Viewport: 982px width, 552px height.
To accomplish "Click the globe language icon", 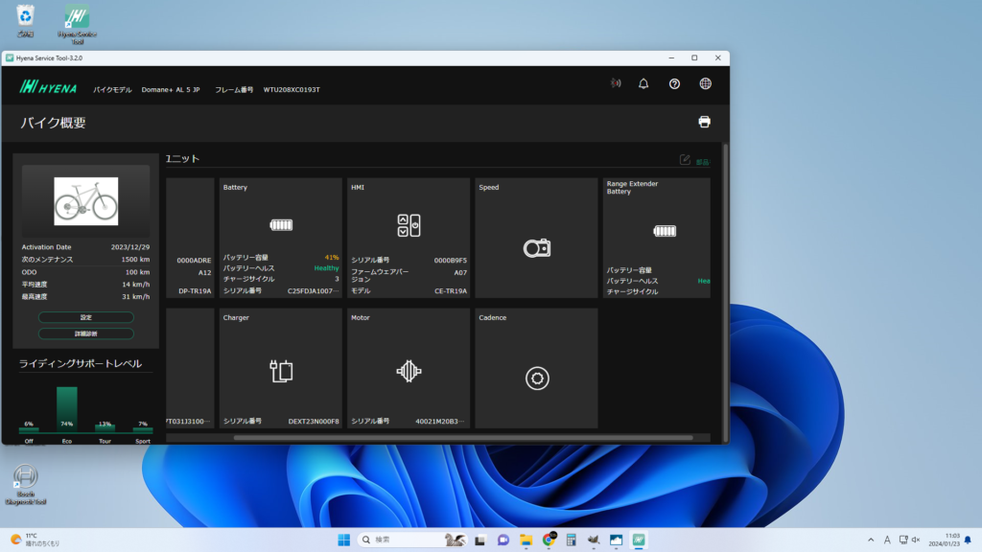I will point(706,84).
